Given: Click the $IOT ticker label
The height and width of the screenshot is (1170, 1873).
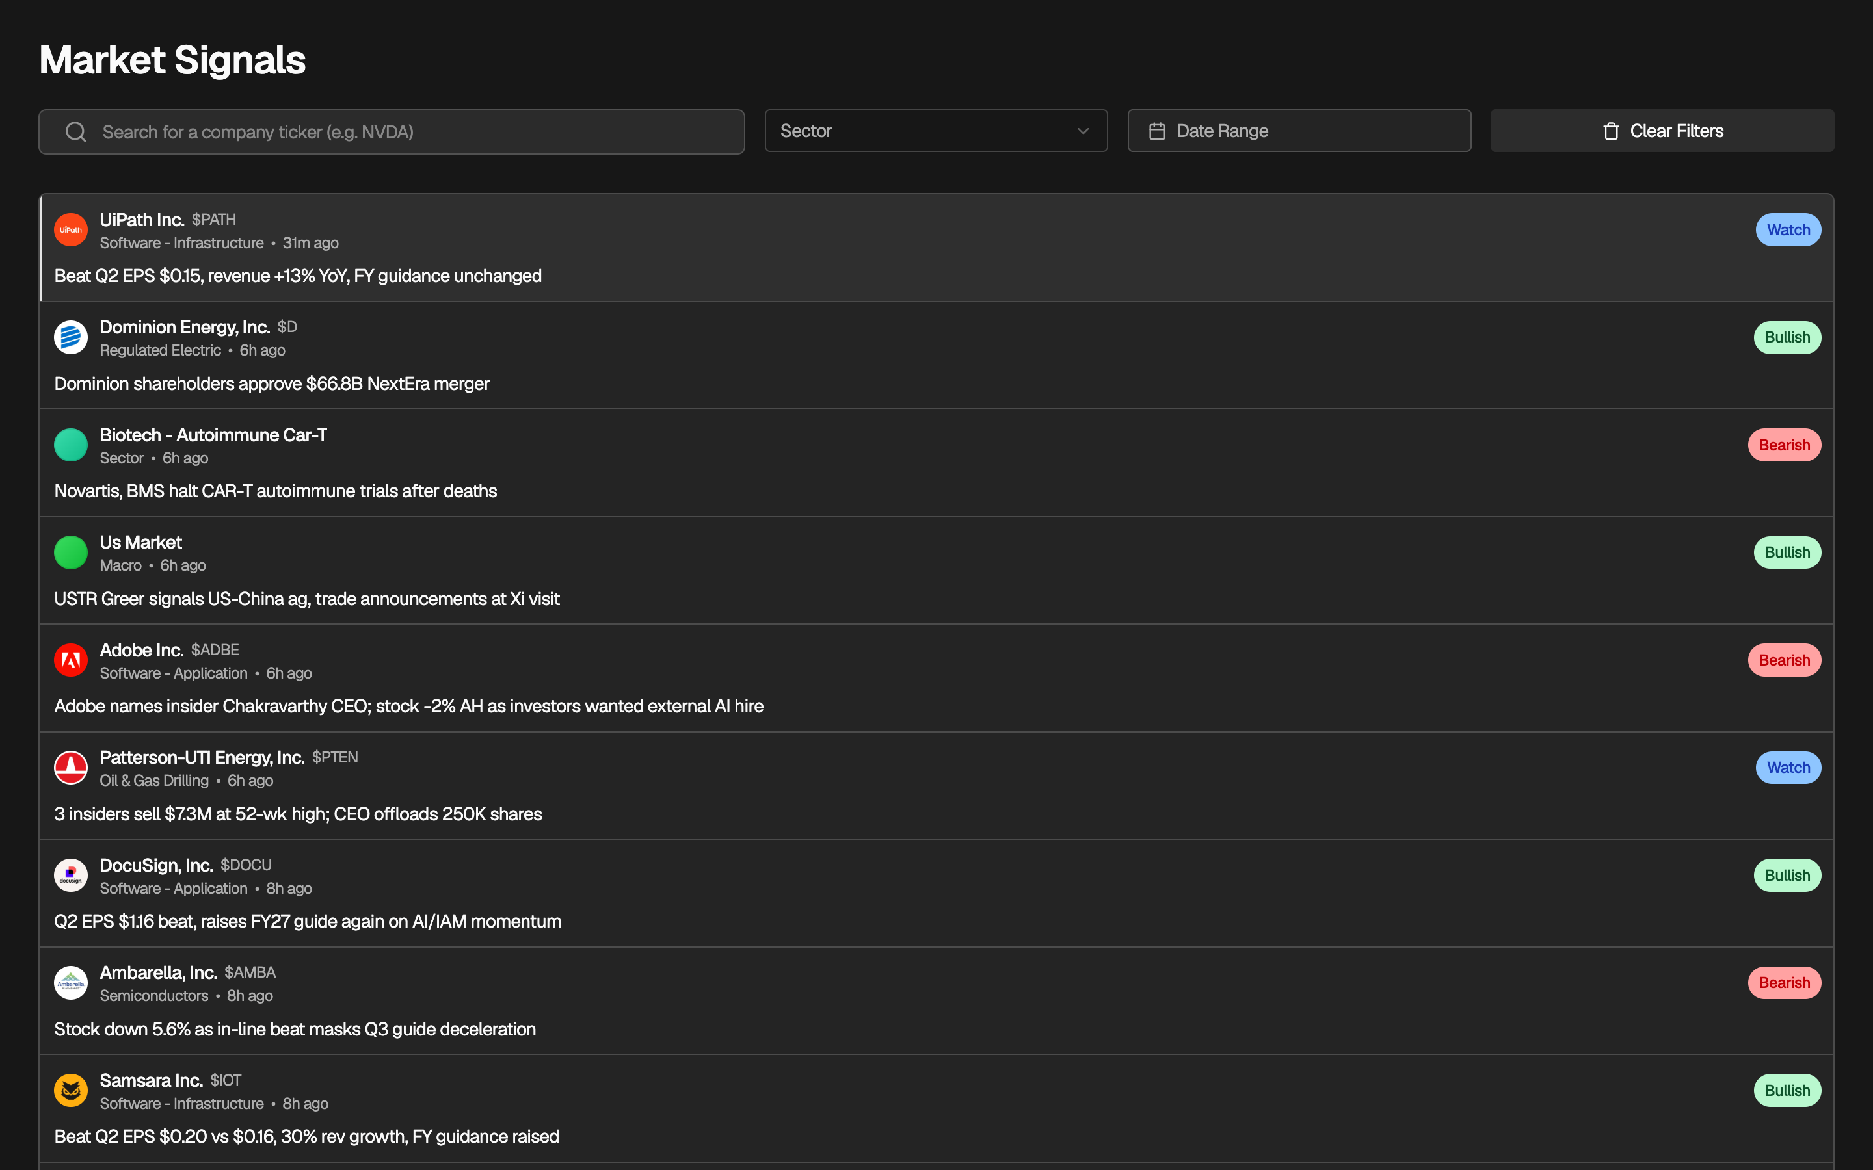Looking at the screenshot, I should tap(225, 1080).
